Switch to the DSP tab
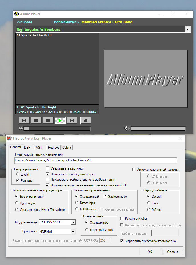 (27, 148)
